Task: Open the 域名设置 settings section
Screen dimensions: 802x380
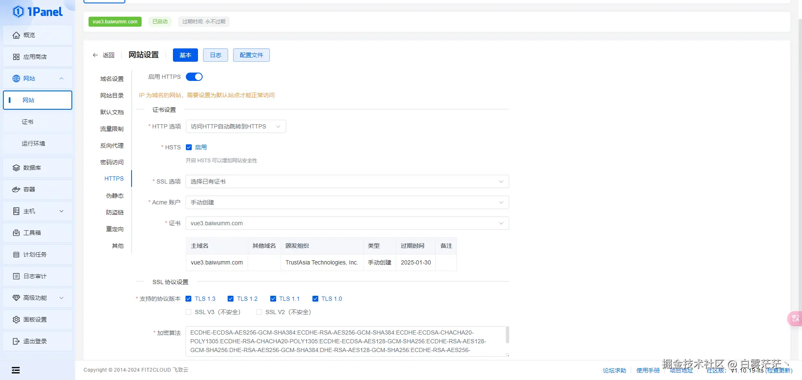Action: pos(112,79)
